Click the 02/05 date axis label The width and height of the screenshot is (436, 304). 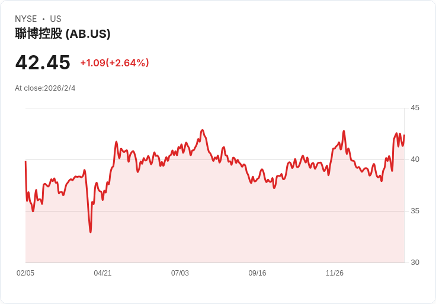click(25, 273)
